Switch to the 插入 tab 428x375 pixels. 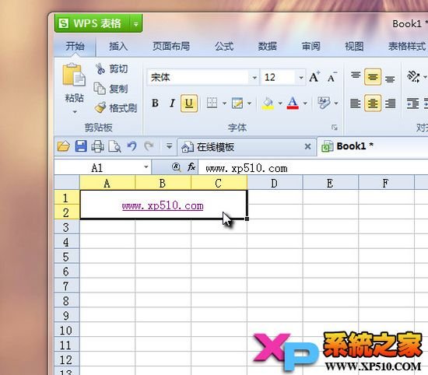tap(118, 46)
